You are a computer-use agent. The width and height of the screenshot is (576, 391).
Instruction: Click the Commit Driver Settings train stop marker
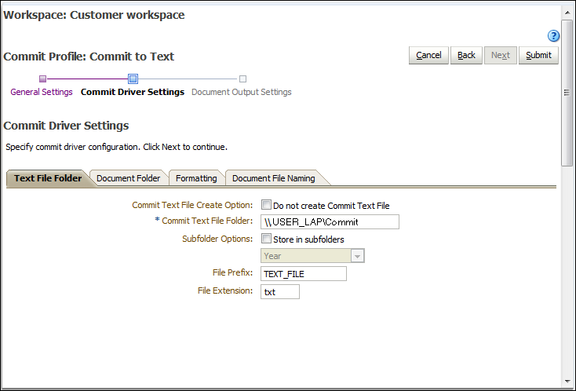(x=133, y=79)
